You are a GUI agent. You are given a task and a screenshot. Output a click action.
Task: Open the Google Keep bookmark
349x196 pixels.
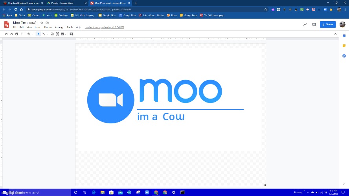pyautogui.click(x=188, y=15)
